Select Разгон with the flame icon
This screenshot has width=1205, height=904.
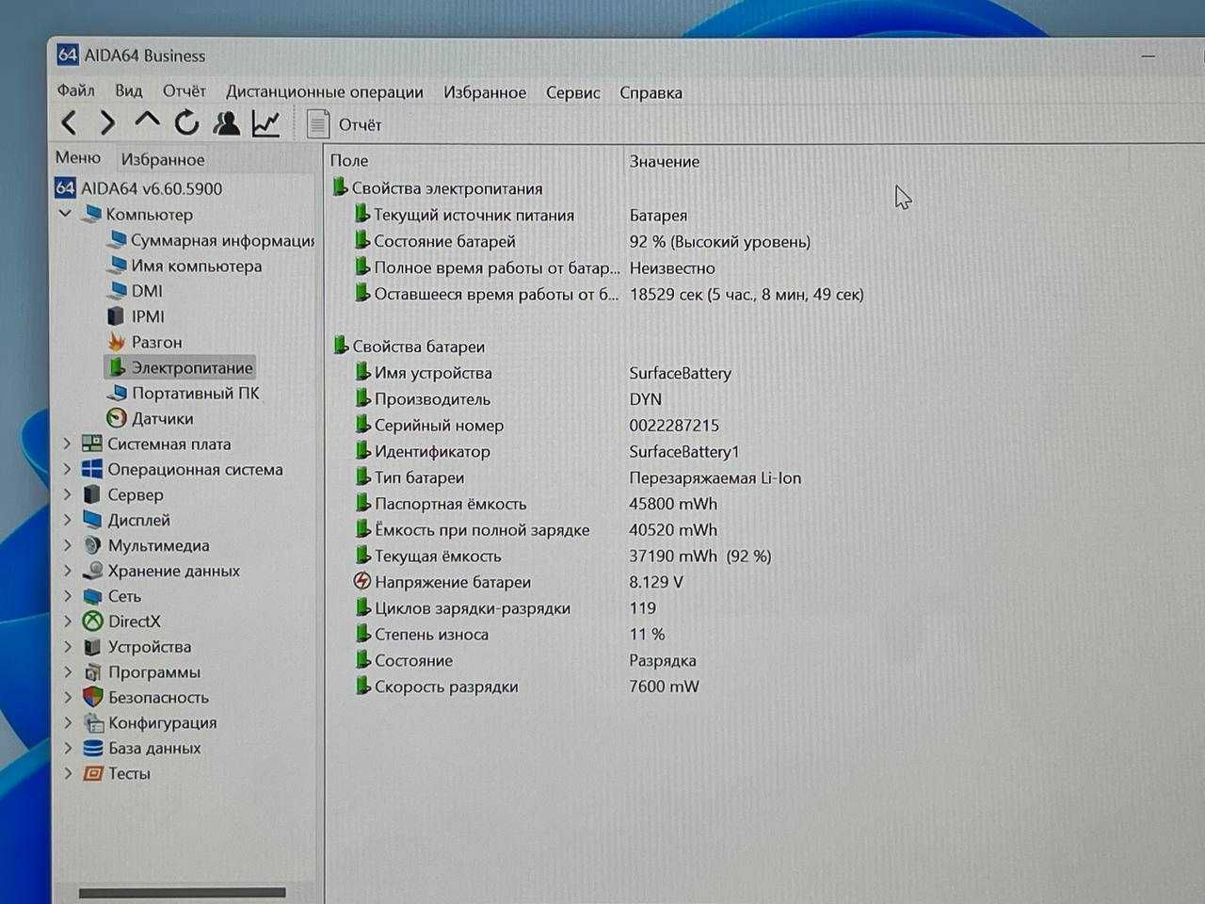144,342
